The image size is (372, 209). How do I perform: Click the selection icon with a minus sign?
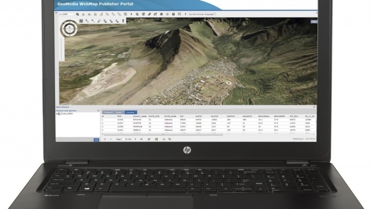tap(93, 21)
